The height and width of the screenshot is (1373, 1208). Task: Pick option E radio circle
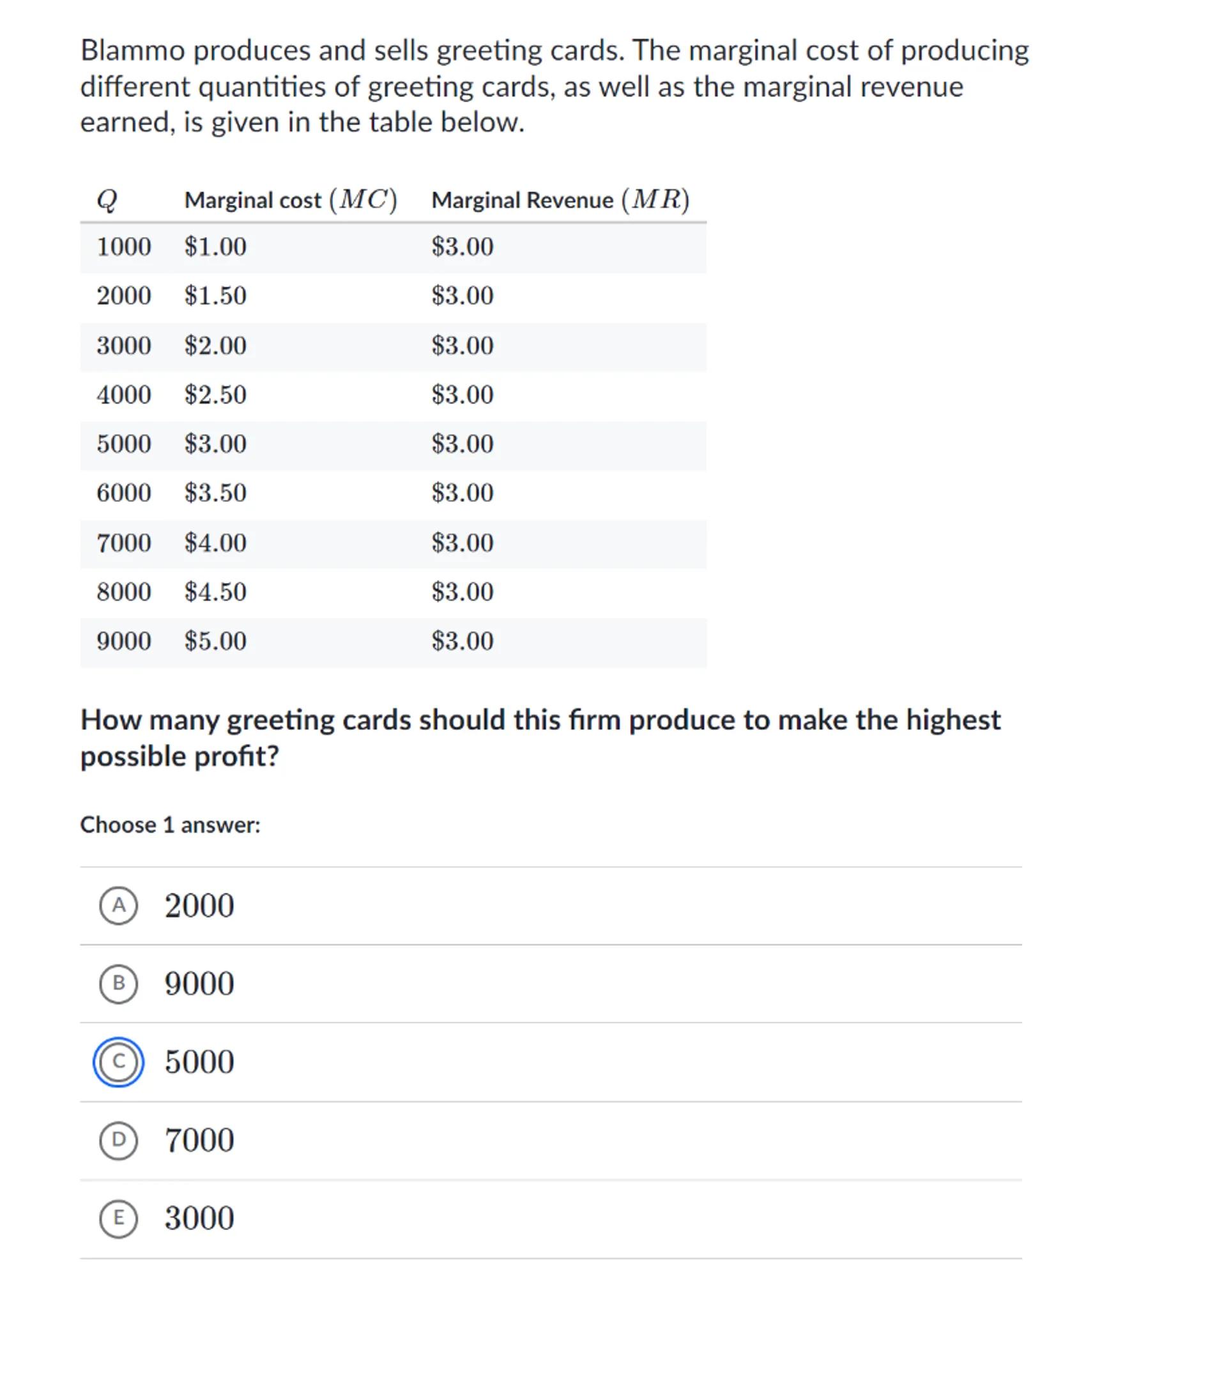[118, 1218]
